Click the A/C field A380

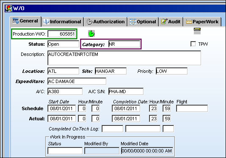65,91
